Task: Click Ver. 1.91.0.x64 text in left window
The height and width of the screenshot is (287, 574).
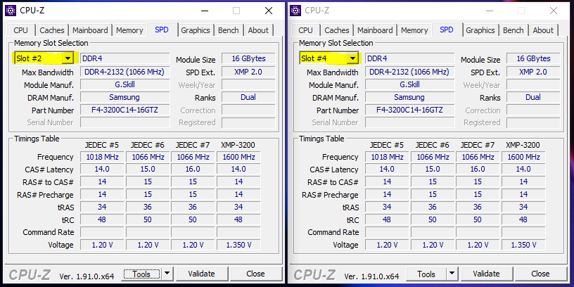Action: coord(87,276)
